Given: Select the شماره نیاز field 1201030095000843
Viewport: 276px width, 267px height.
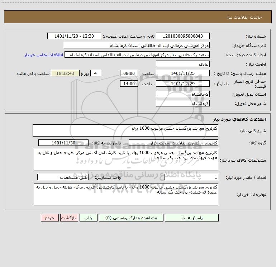Looking at the screenshot, I should click(x=183, y=36).
